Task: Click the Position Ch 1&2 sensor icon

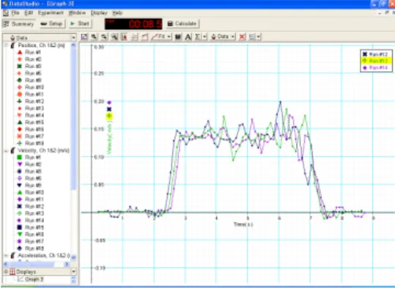Action: (x=12, y=45)
